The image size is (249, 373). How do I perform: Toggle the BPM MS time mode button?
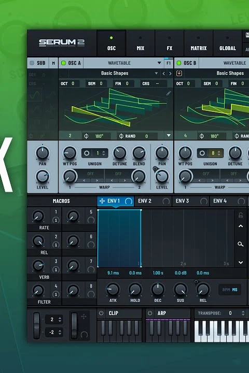(x=230, y=290)
